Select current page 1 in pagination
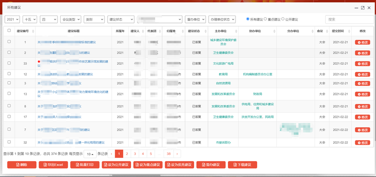The width and height of the screenshot is (376, 177). [x=119, y=154]
